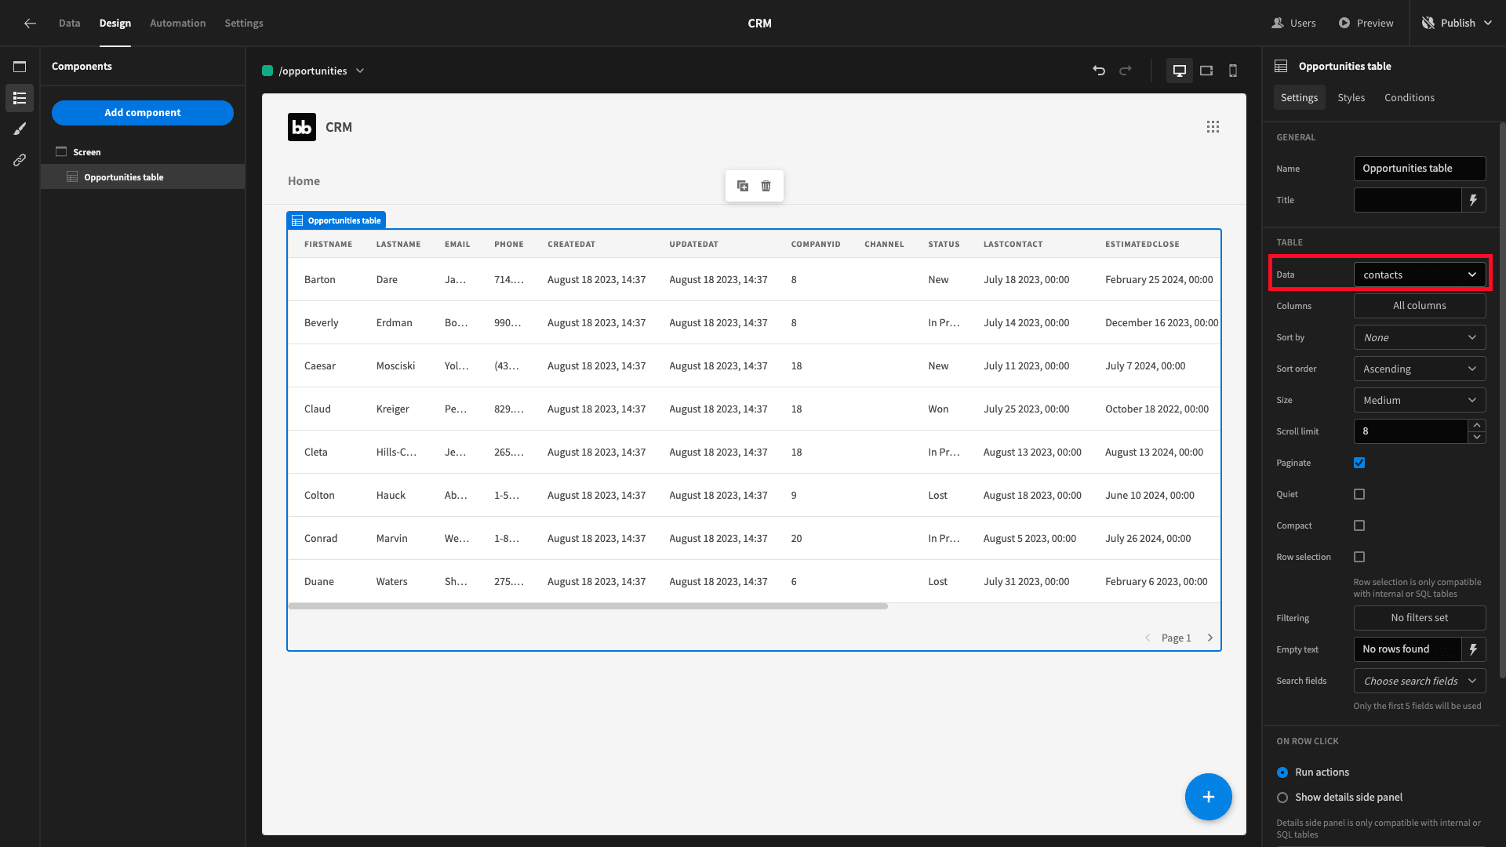1506x847 pixels.
Task: Click the bb logo in the app header
Action: click(302, 127)
